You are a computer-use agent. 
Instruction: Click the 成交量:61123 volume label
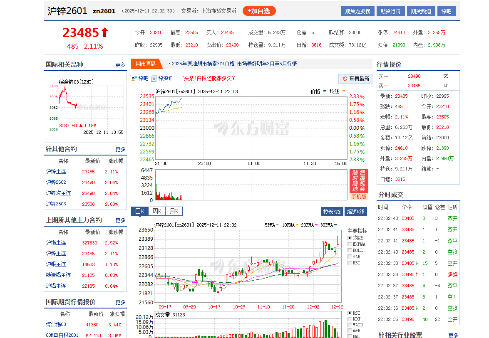point(170,315)
